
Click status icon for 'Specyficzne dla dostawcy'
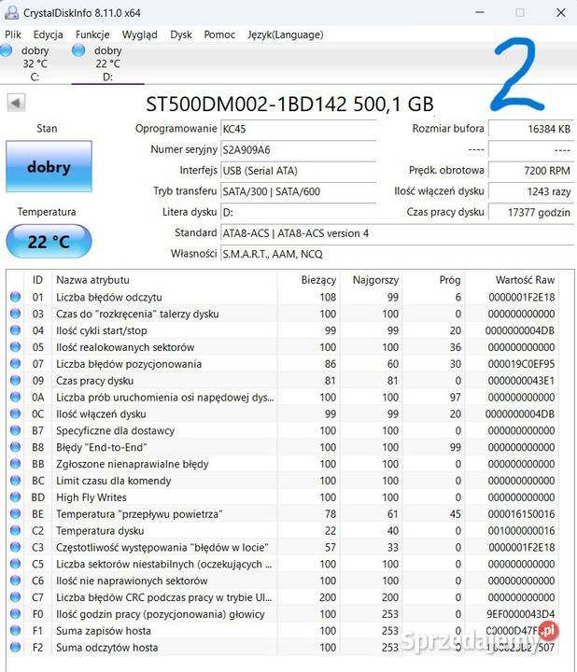(x=16, y=430)
